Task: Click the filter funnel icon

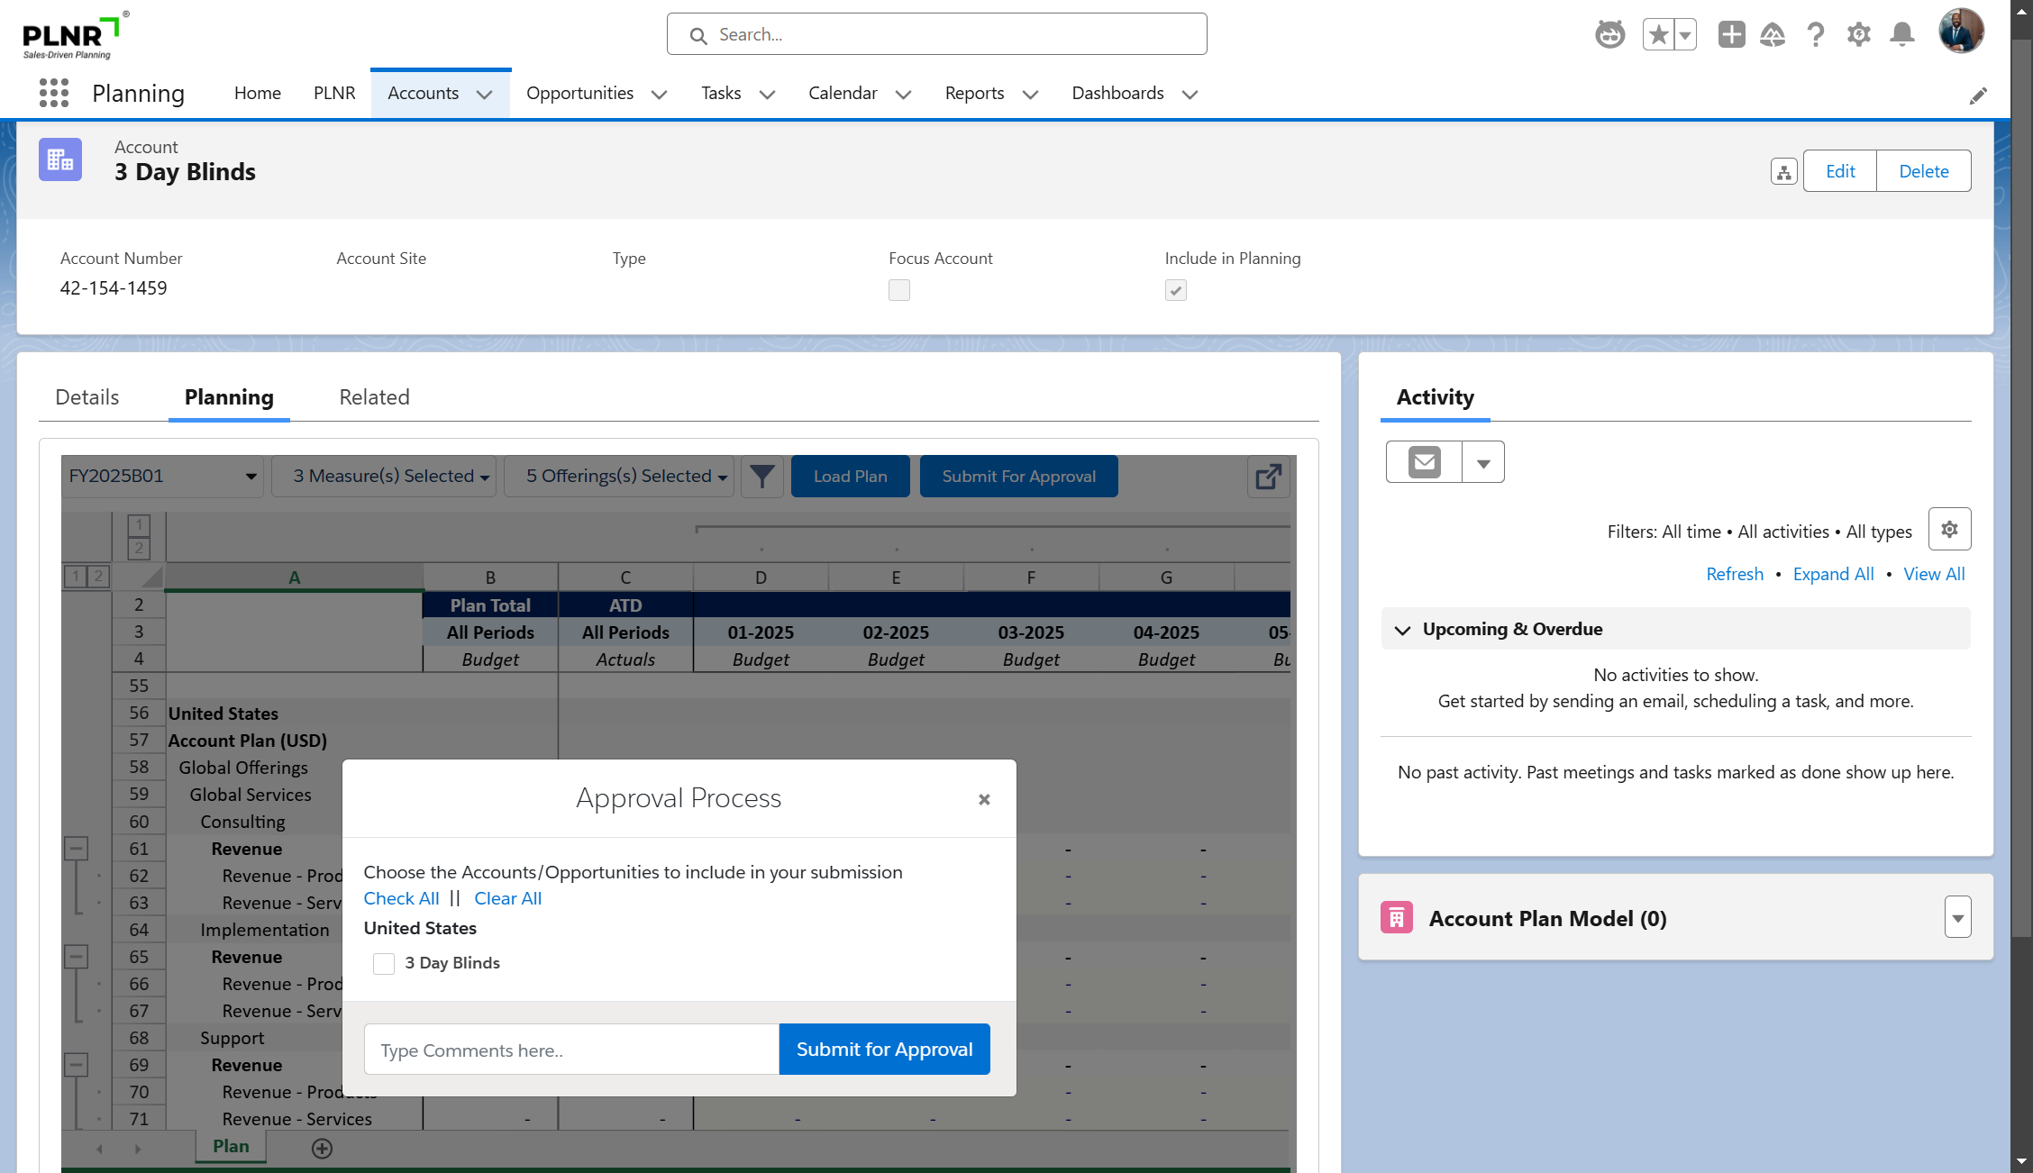Action: coord(761,477)
